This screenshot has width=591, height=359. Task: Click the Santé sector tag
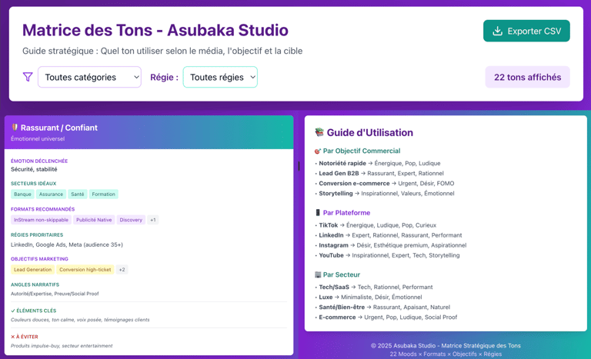(x=78, y=194)
